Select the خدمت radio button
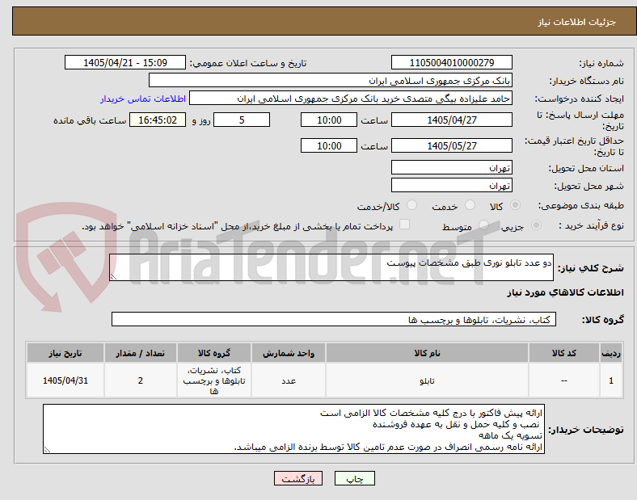Image resolution: width=637 pixels, height=500 pixels. tap(470, 205)
